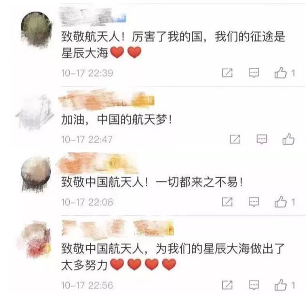Open reply bubble for 22:56 comment
The width and height of the screenshot is (307, 299).
click(x=254, y=285)
